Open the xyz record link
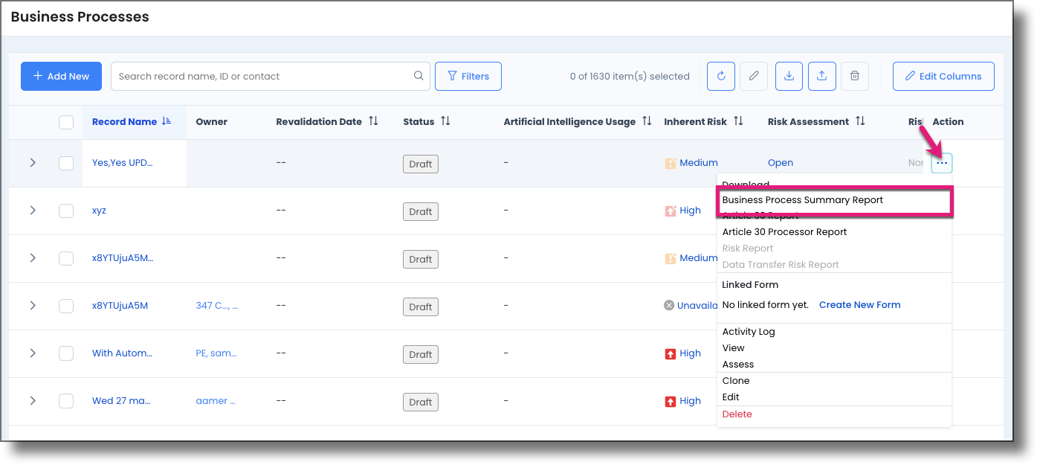1037x465 pixels. coord(99,211)
